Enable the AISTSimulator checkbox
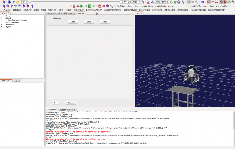Viewport: 235px width, 149px height. click(x=1, y=22)
